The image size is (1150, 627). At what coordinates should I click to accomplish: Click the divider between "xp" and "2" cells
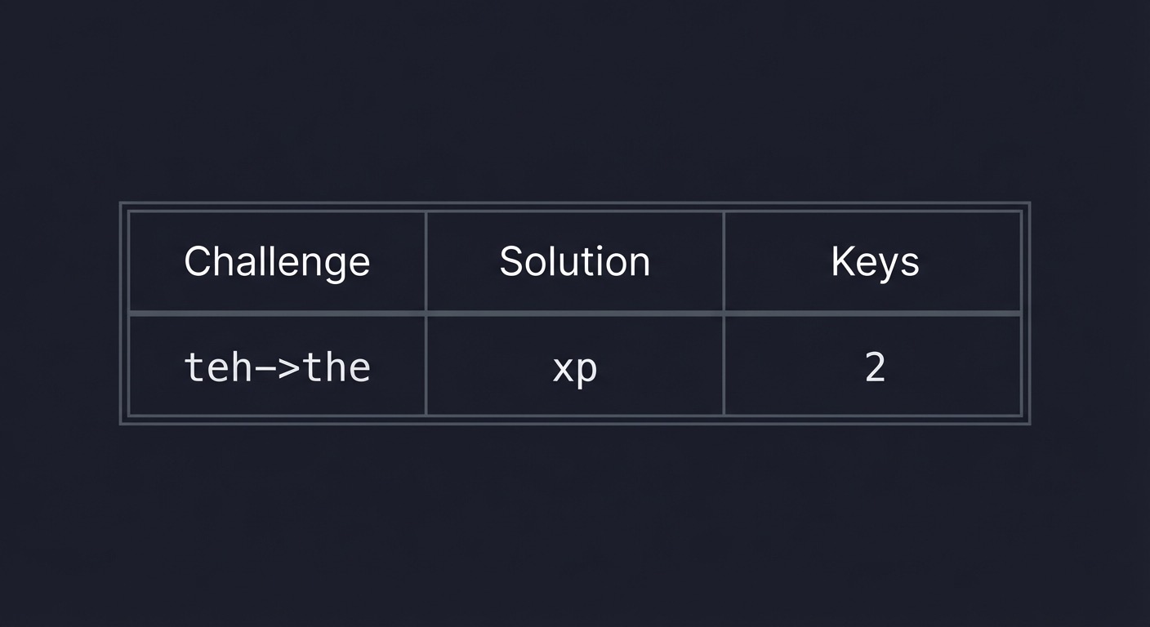(724, 366)
